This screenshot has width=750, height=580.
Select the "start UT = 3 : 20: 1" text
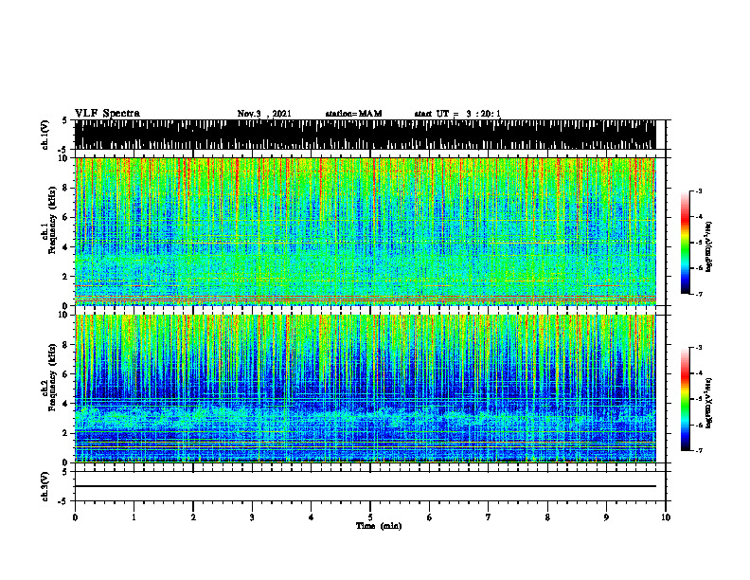[x=457, y=114]
